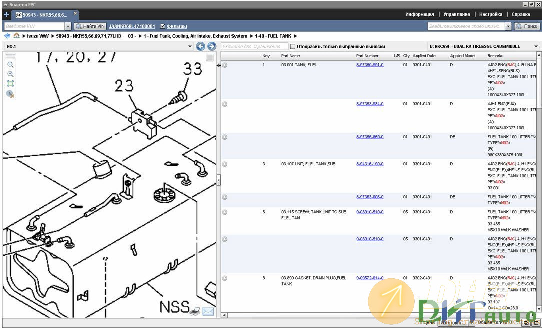The image size is (542, 328).
Task: Expand D: NKC6SF model dropdown
Action: tap(536, 46)
